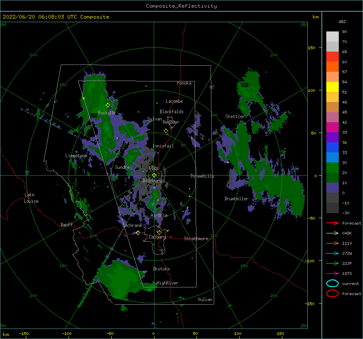The image size is (363, 339).
Task: Click the Sundre town label
Action: pyautogui.click(x=122, y=167)
